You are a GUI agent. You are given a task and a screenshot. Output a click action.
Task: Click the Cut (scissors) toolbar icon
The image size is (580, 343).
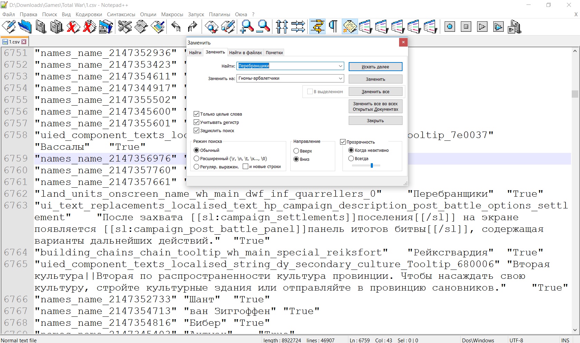tap(125, 27)
